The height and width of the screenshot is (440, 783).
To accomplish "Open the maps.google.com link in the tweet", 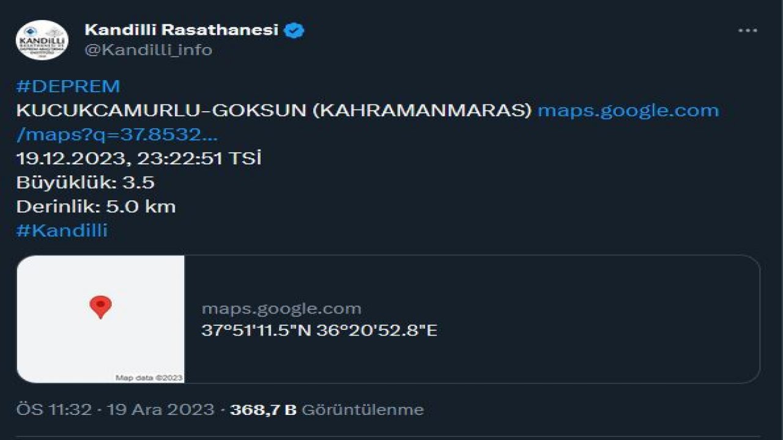I will (x=626, y=111).
